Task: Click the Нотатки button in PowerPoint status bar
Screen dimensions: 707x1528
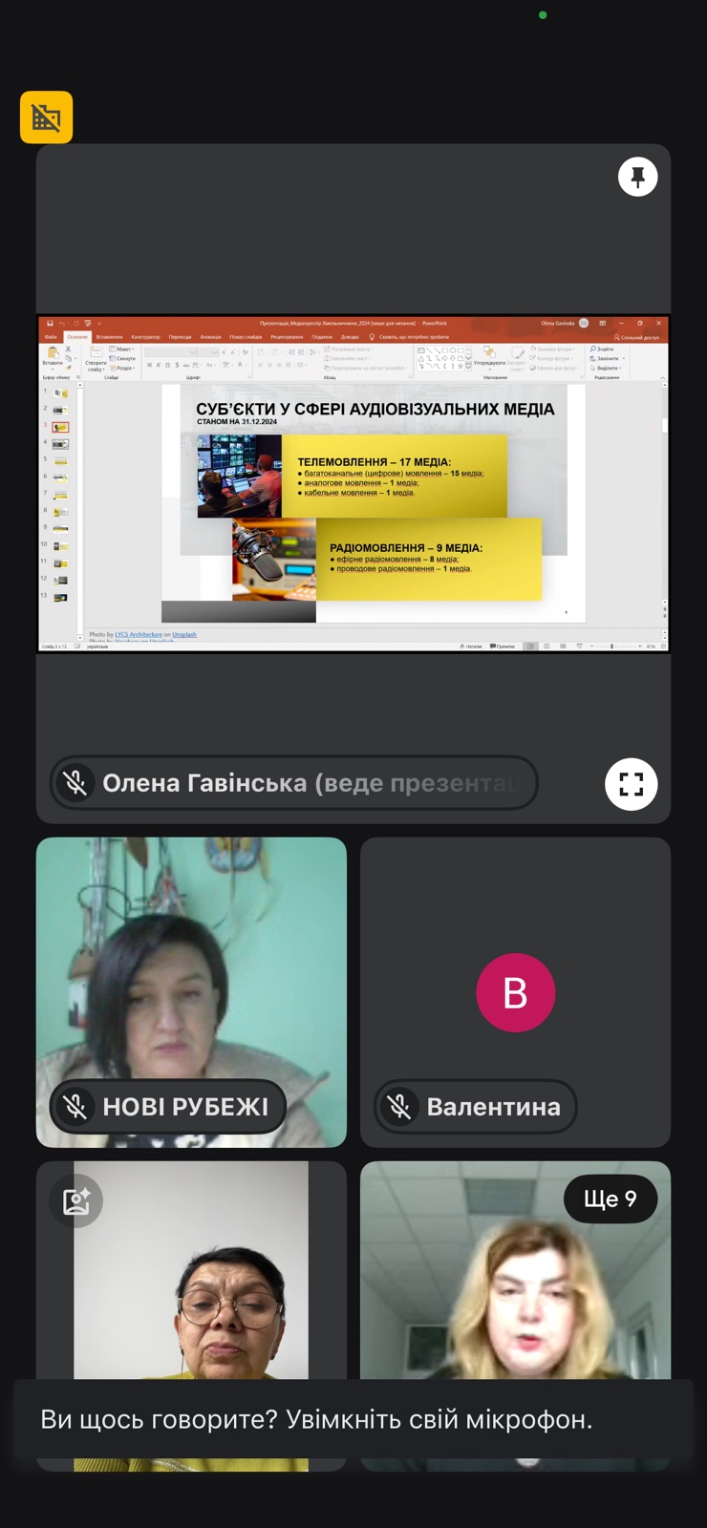Action: coord(471,647)
